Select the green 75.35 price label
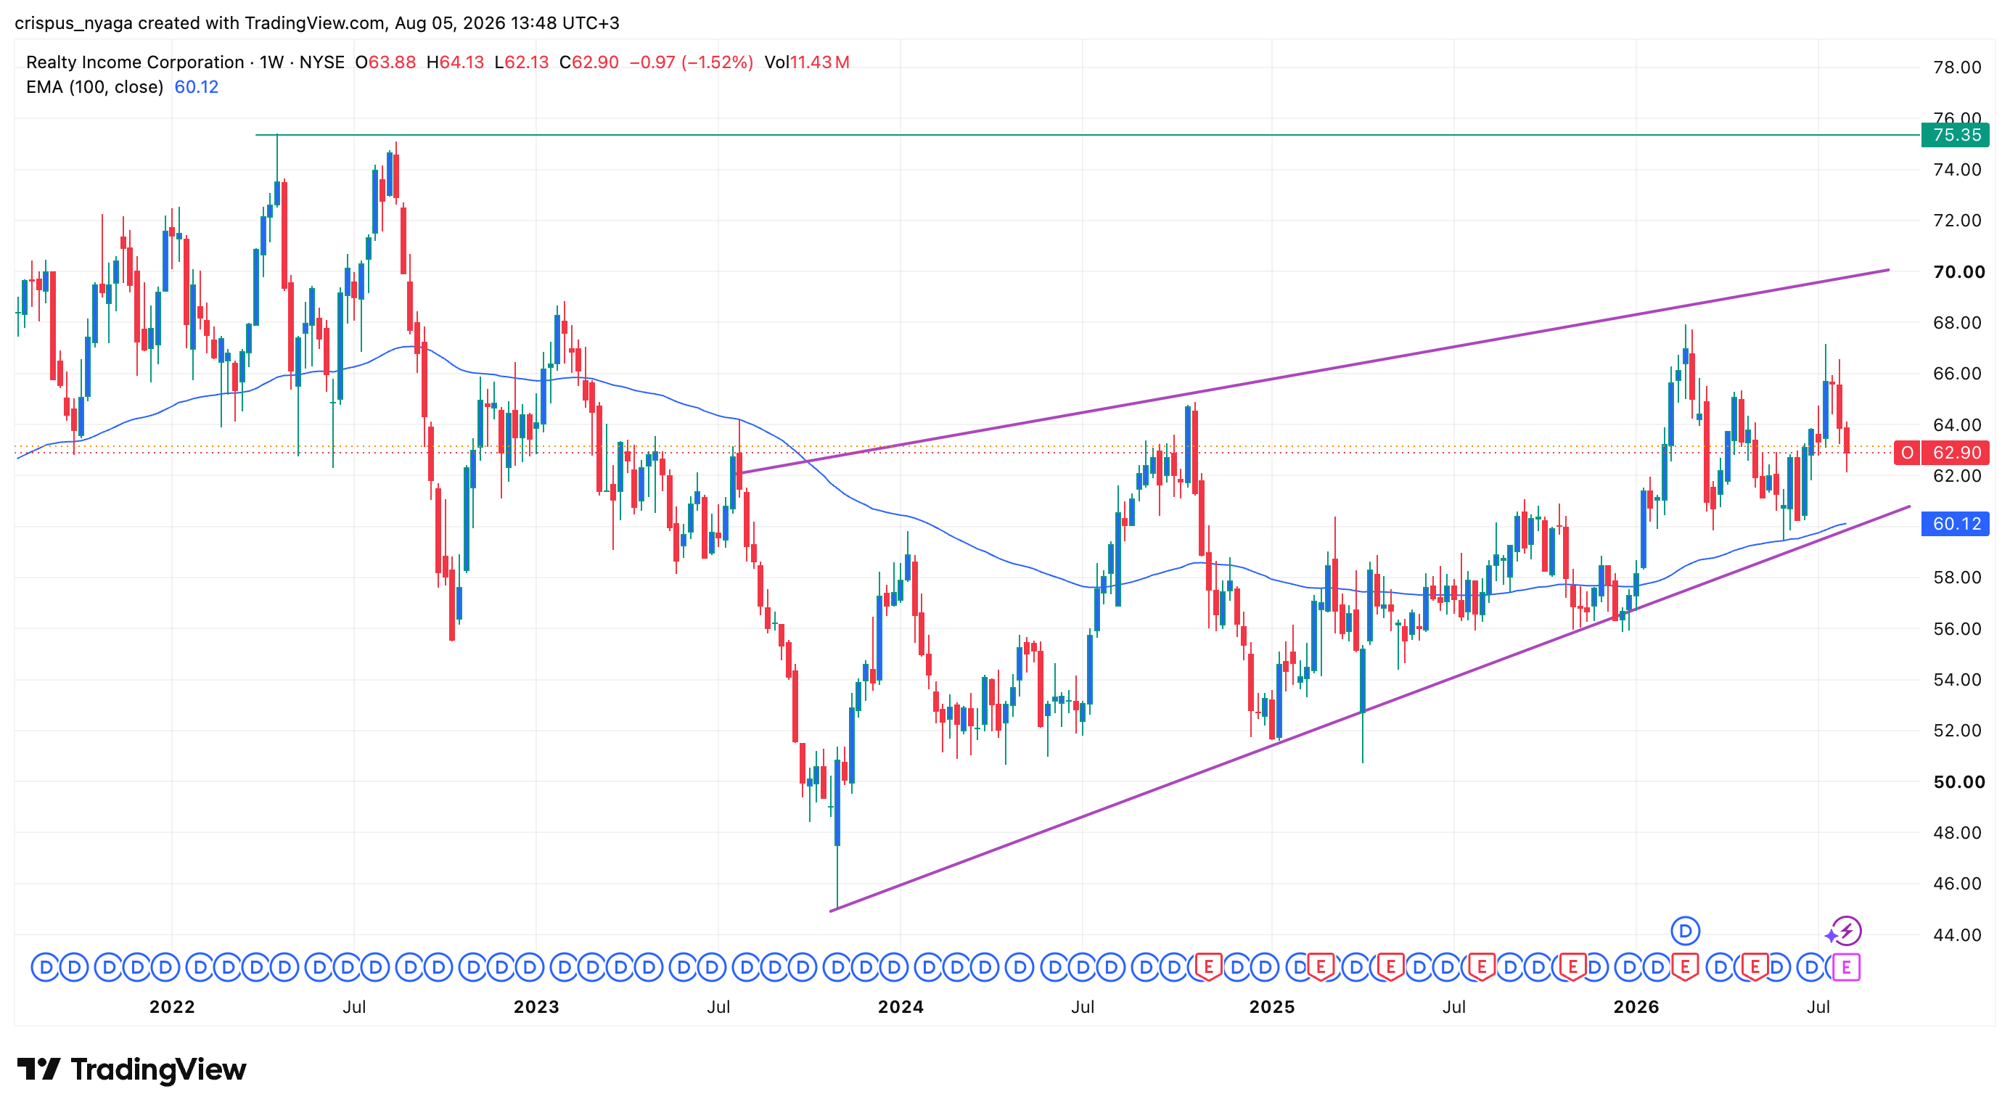Image resolution: width=2010 pixels, height=1113 pixels. coord(1956,135)
